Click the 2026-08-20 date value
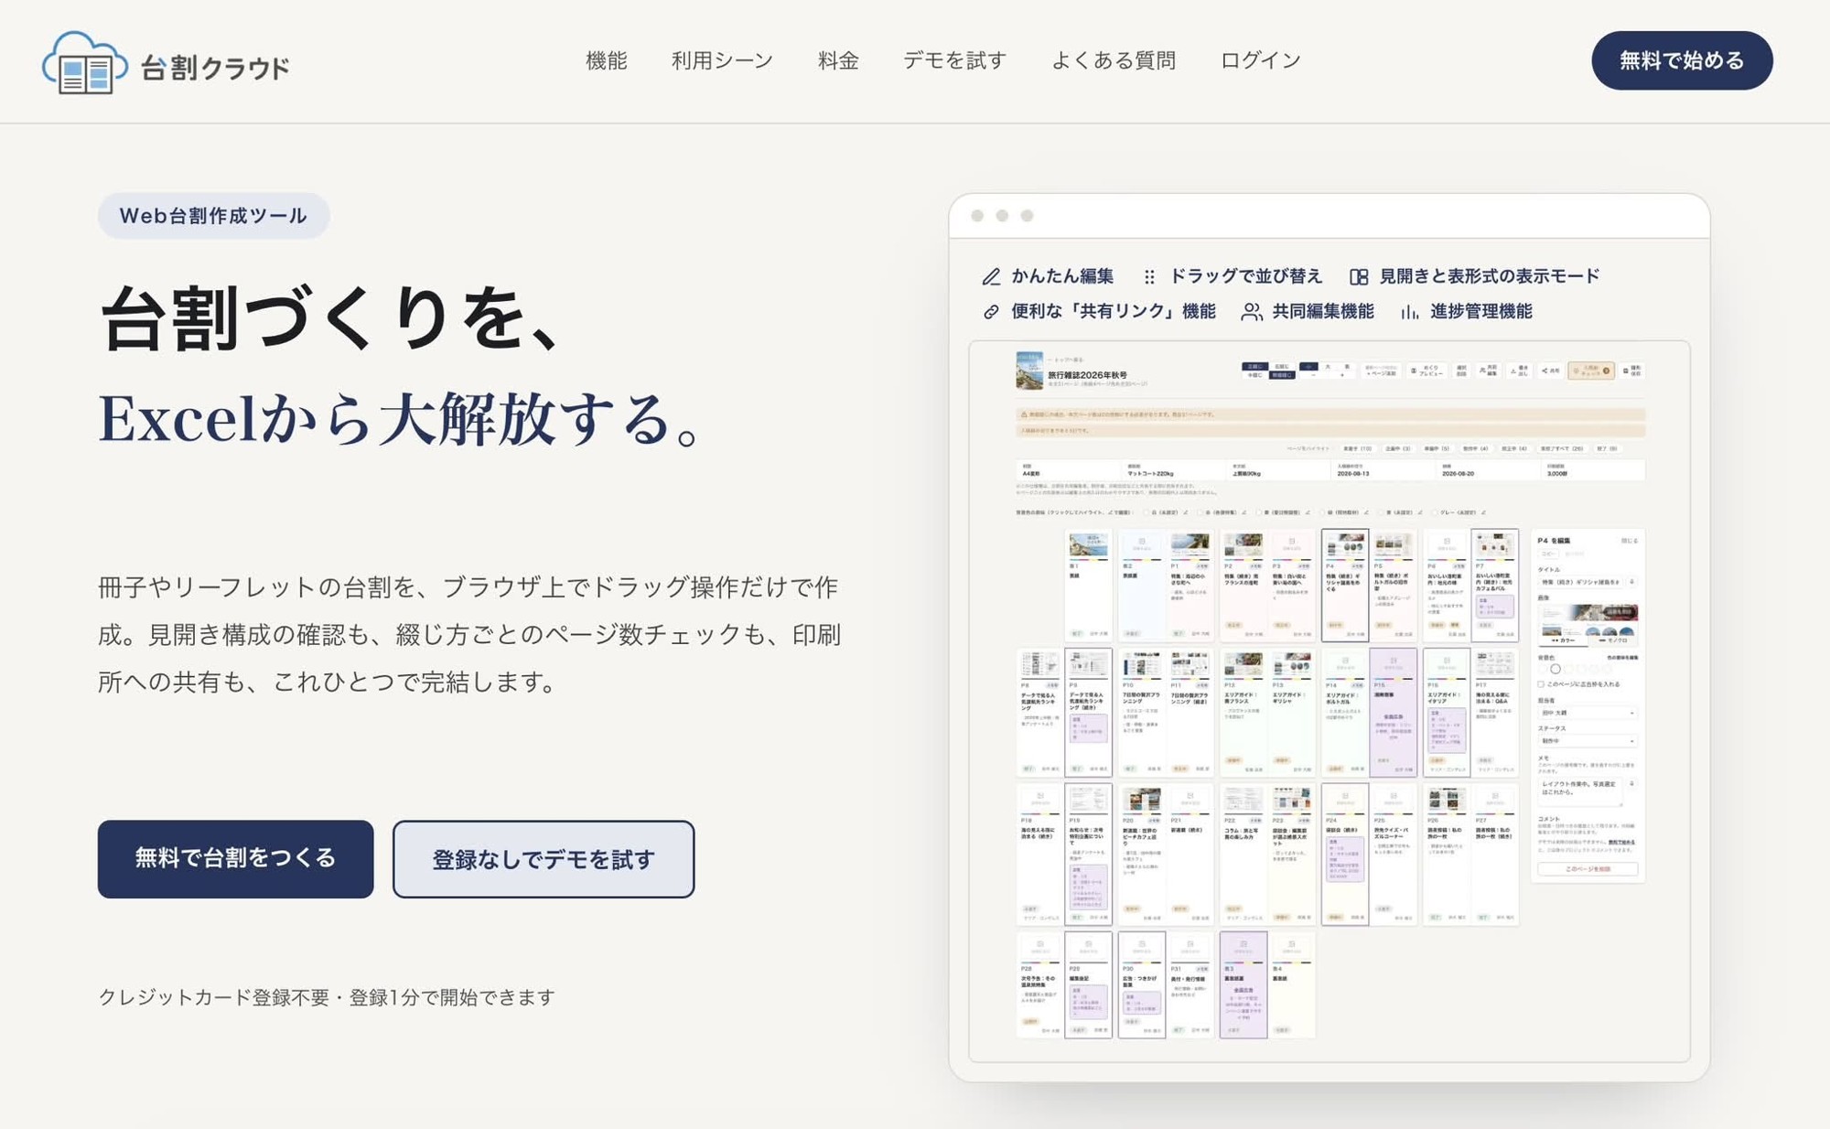 1459,474
